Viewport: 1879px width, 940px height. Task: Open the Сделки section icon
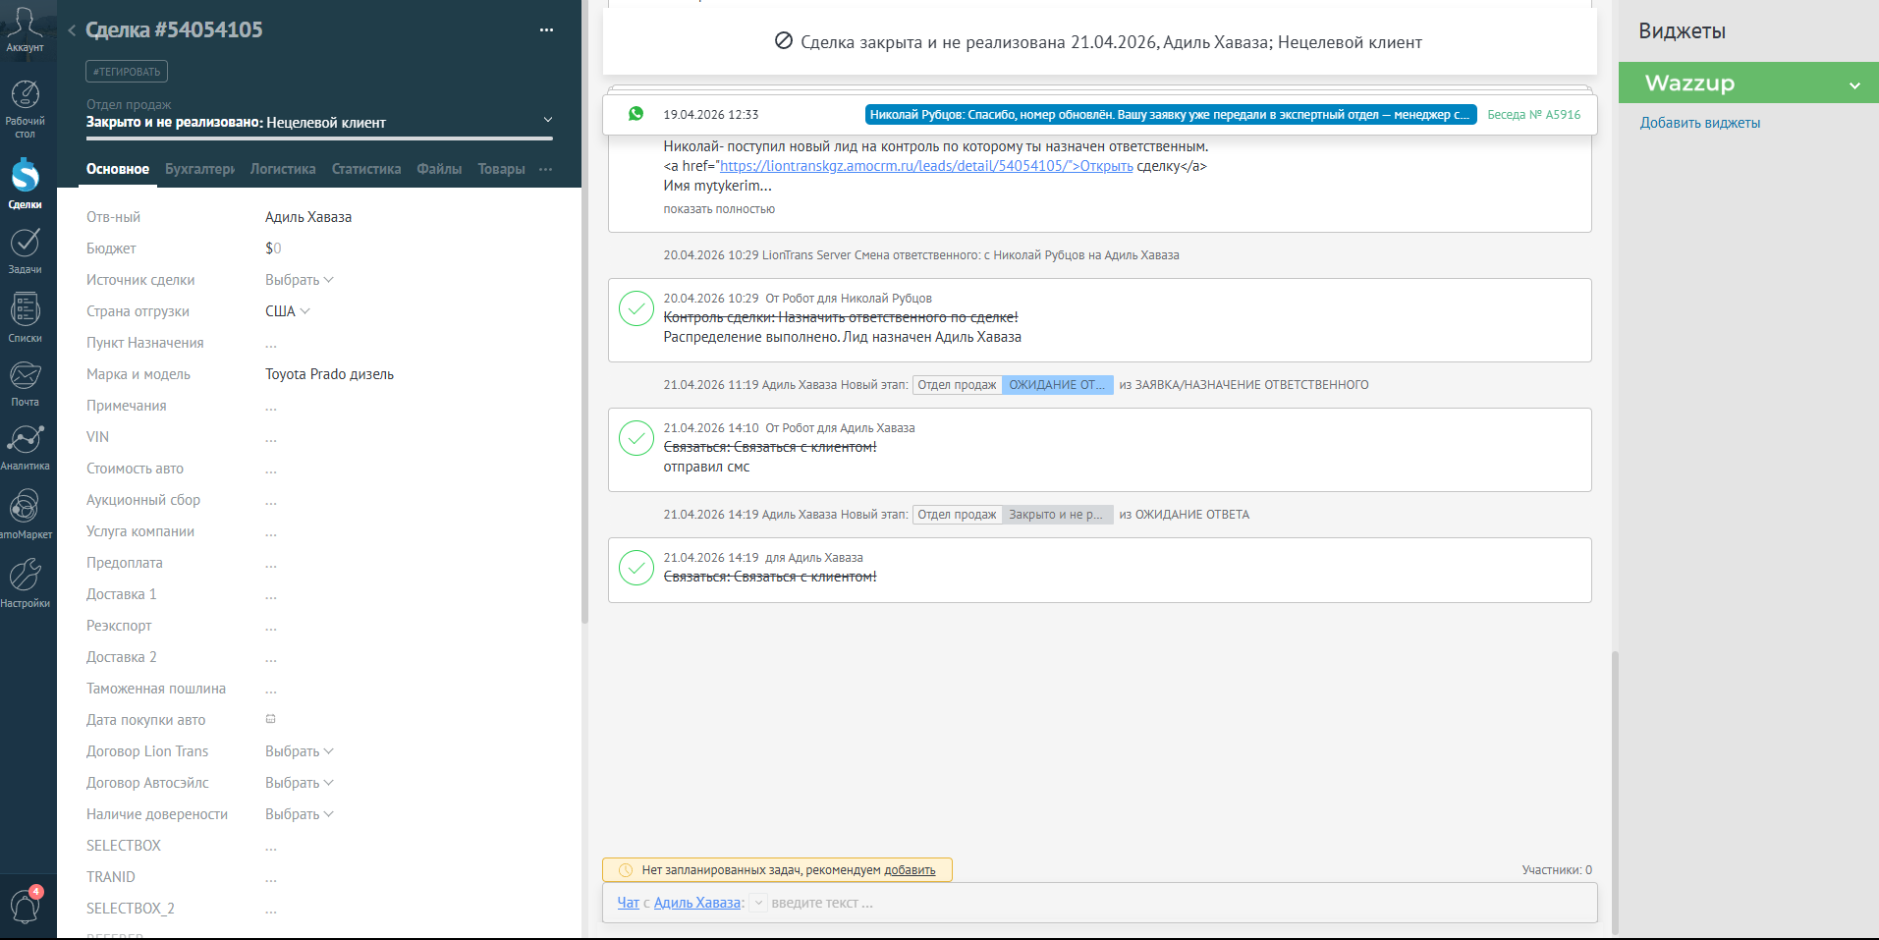tap(25, 184)
